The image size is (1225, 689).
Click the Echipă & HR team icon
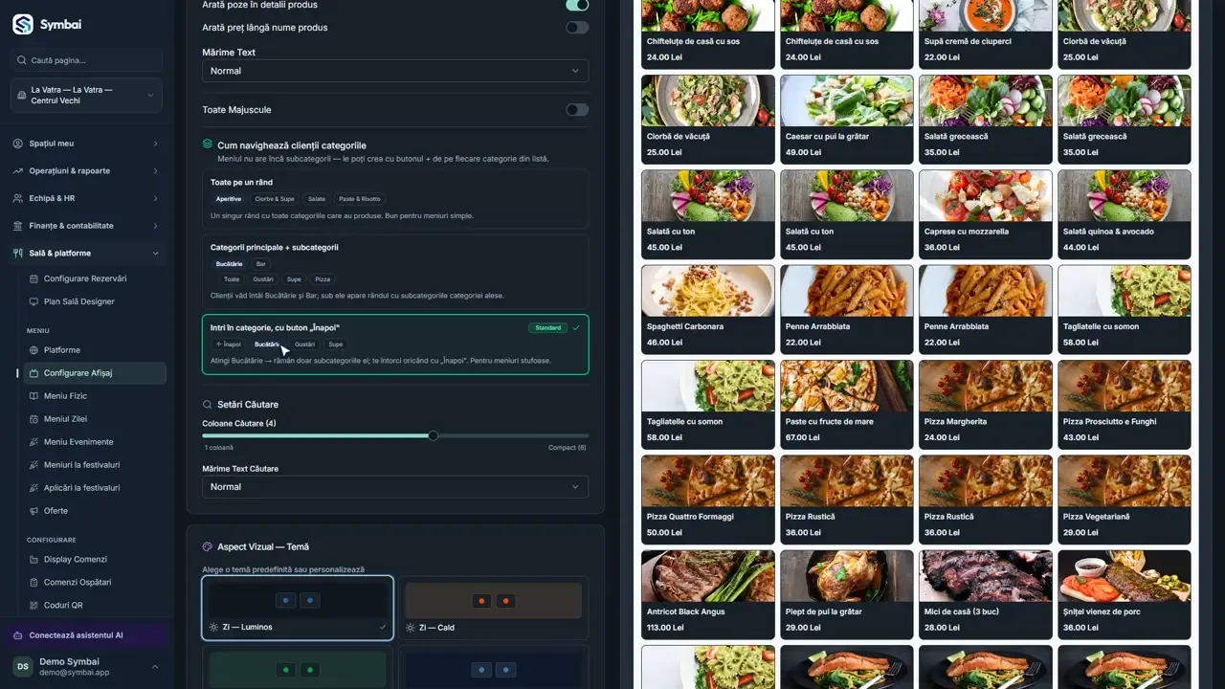tap(19, 198)
